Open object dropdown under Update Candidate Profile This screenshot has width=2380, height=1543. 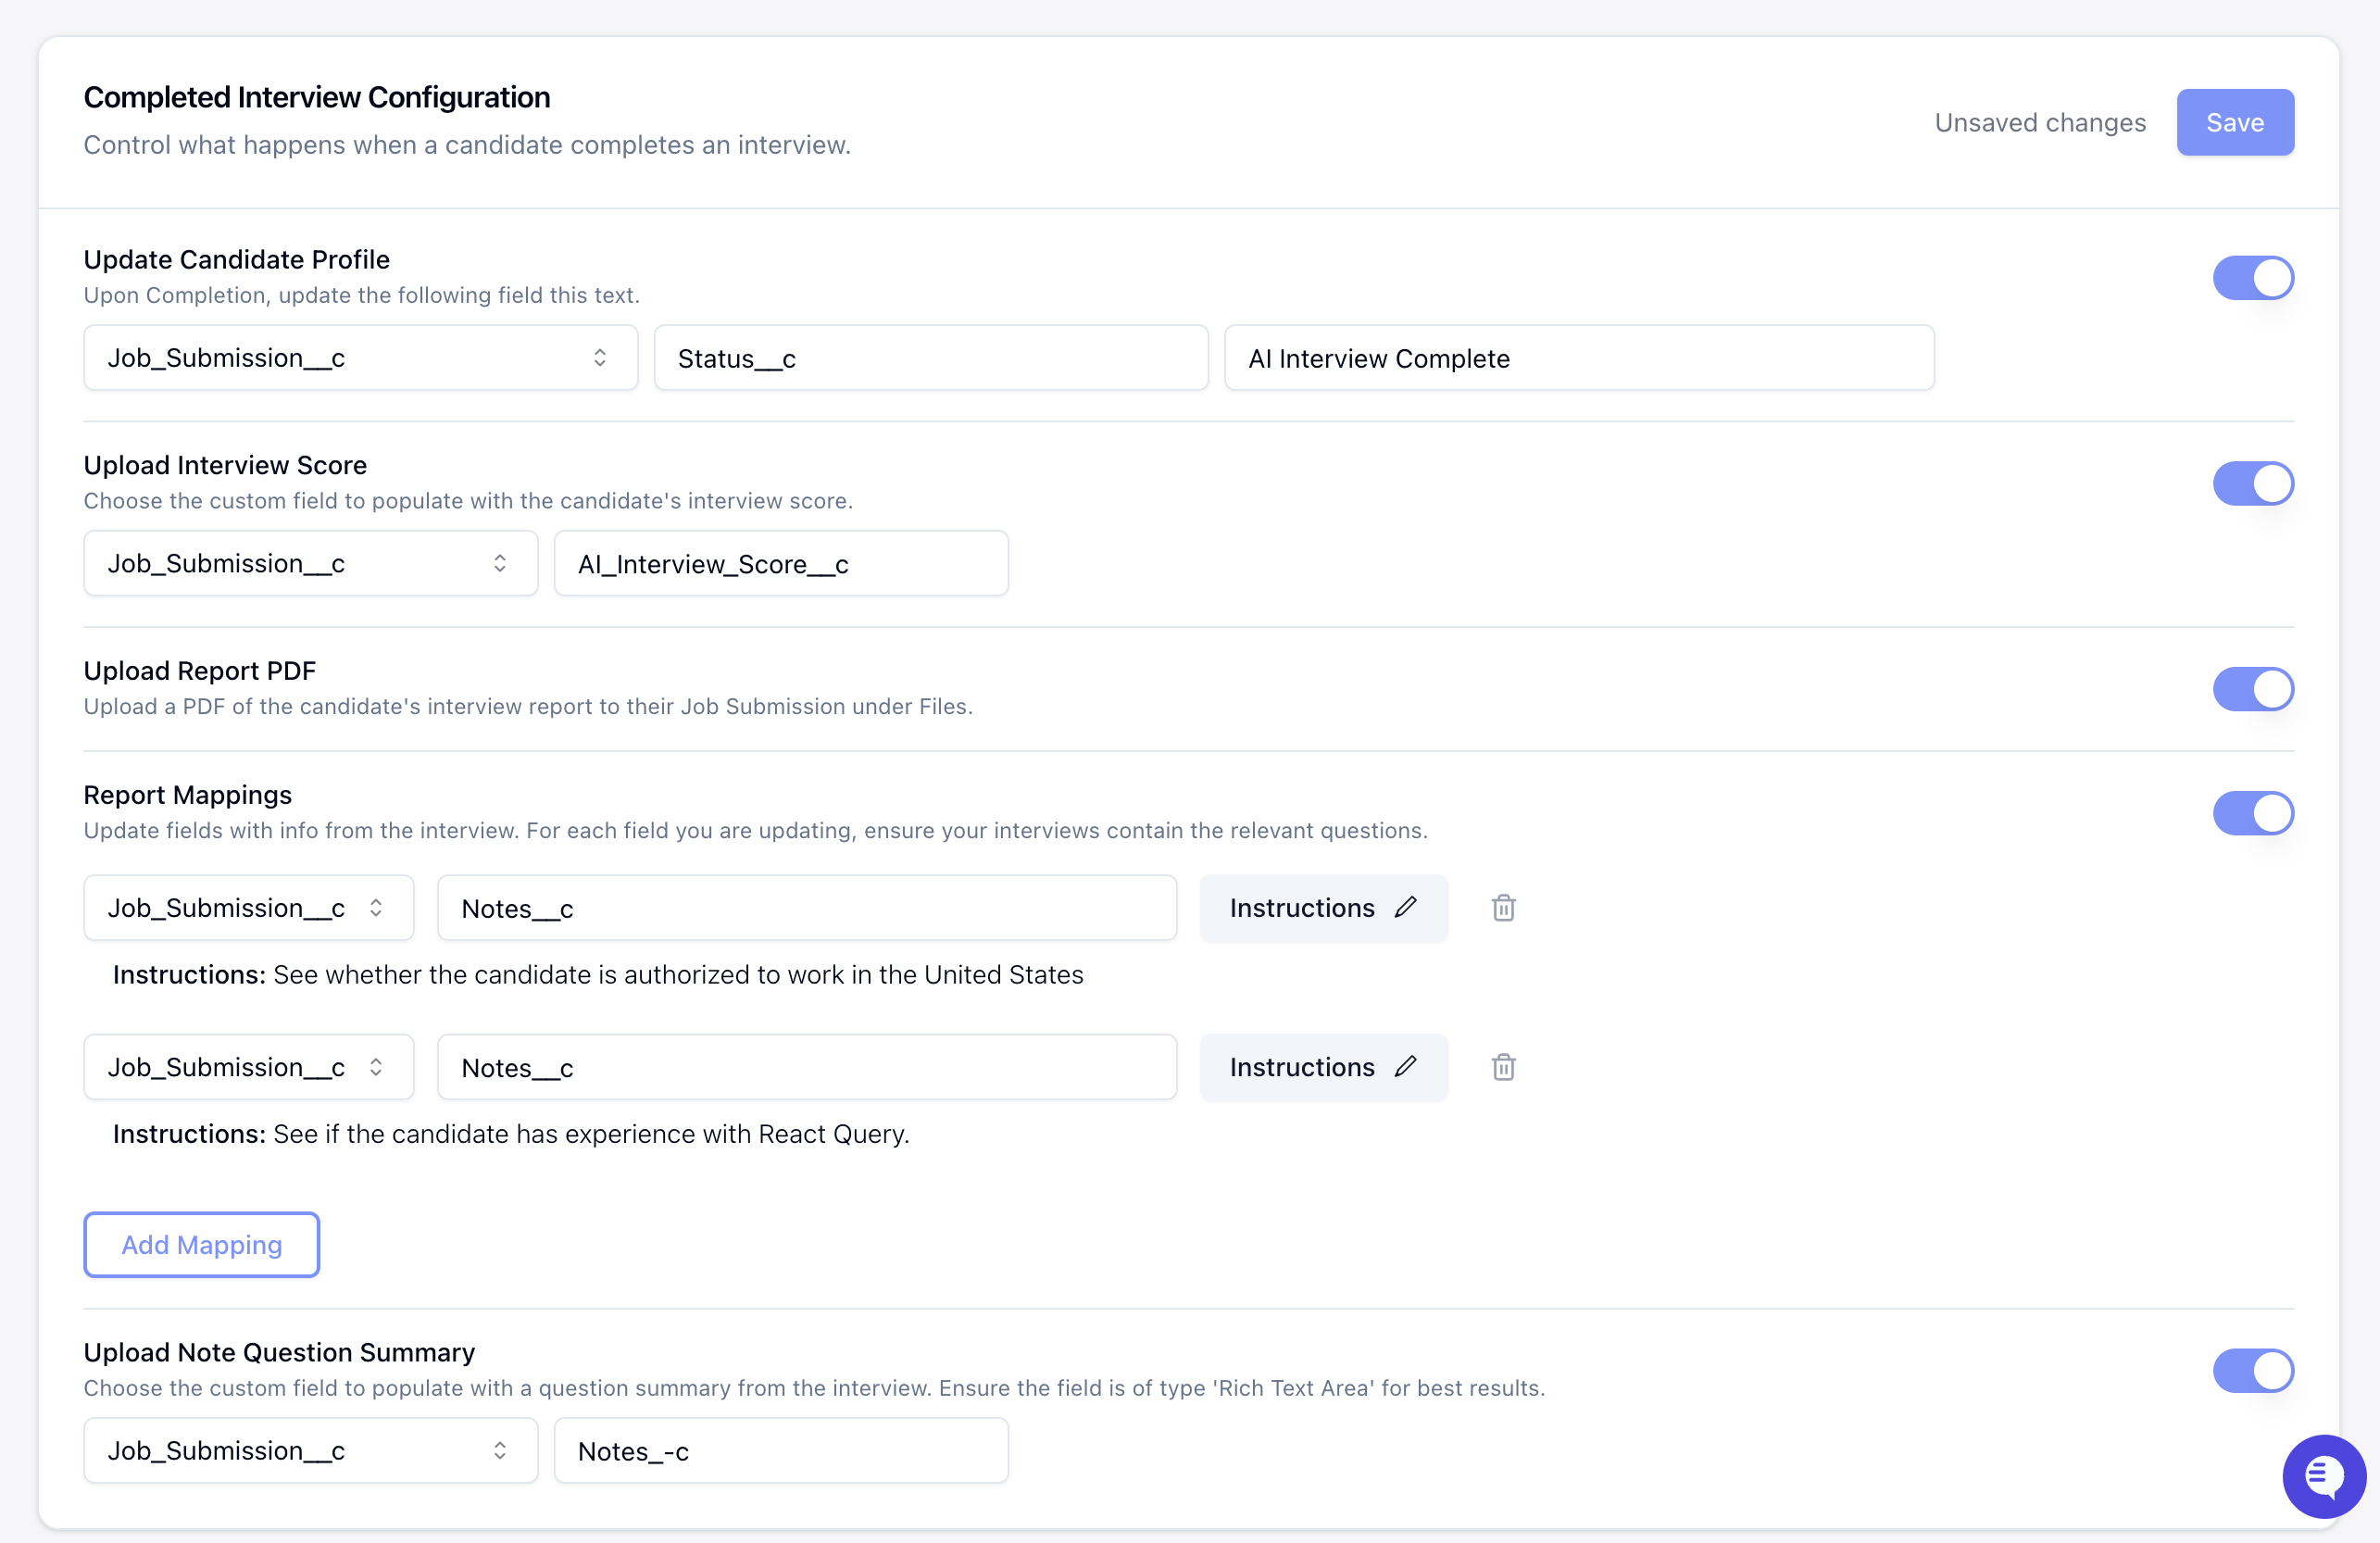(x=360, y=358)
